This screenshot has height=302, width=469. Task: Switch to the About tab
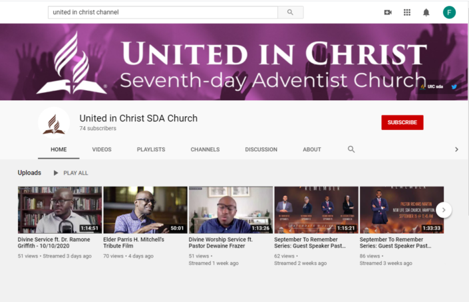(x=312, y=149)
